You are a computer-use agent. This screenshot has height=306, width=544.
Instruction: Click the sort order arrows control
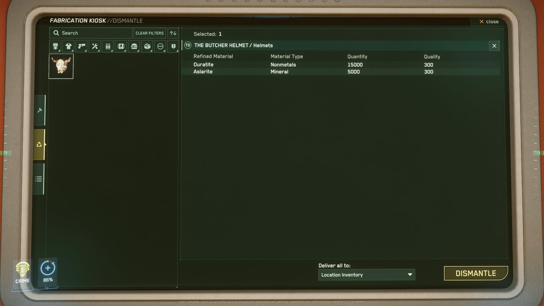[173, 33]
